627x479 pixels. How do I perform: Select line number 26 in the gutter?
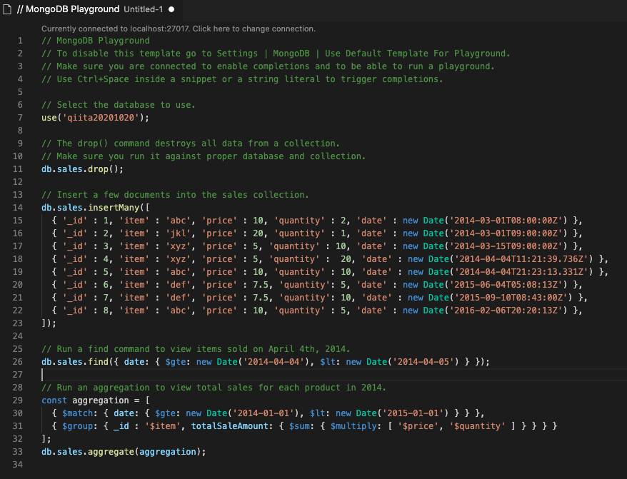[x=19, y=361]
